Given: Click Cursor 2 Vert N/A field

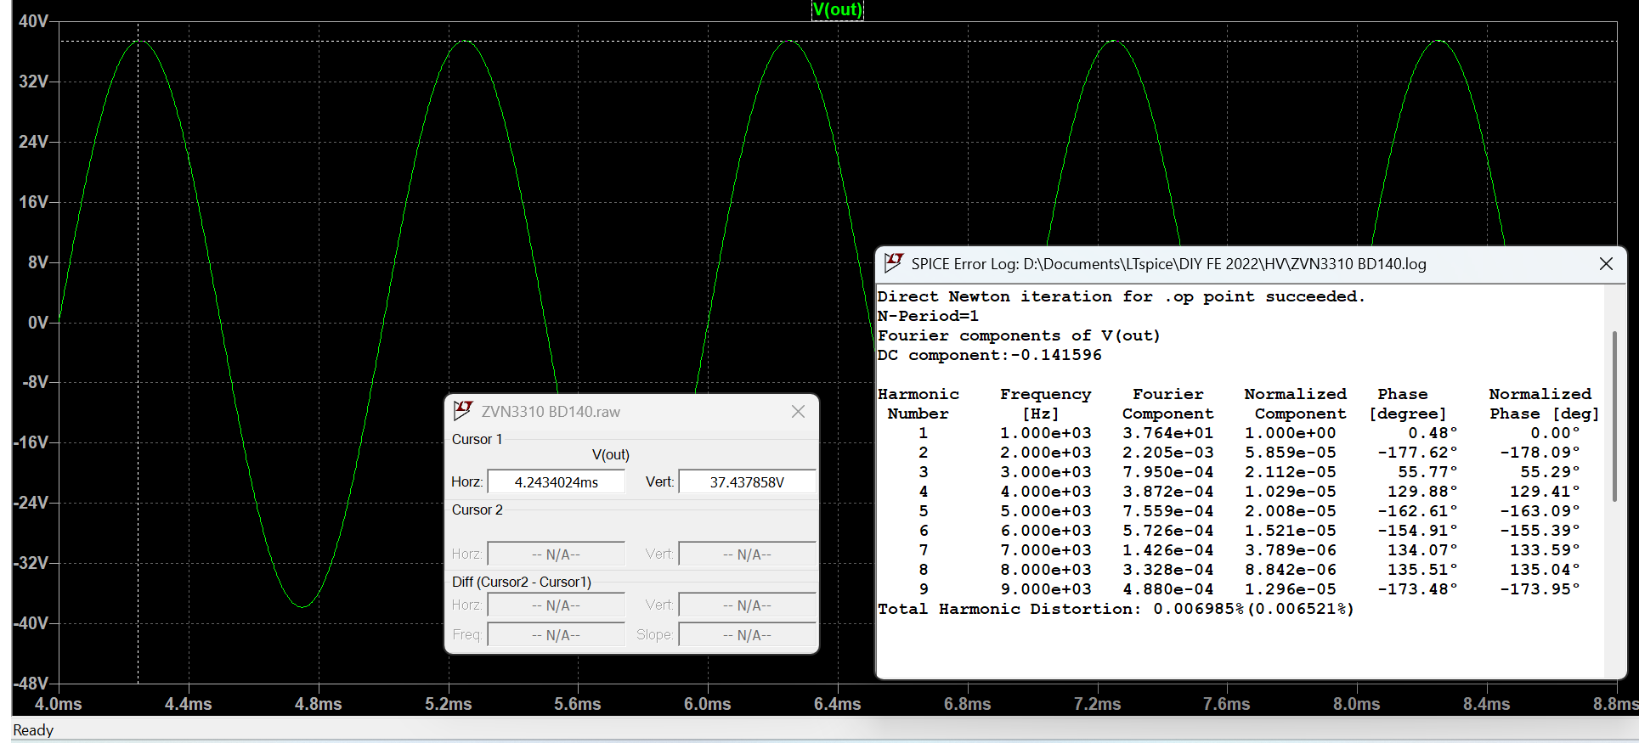Looking at the screenshot, I should 747,554.
